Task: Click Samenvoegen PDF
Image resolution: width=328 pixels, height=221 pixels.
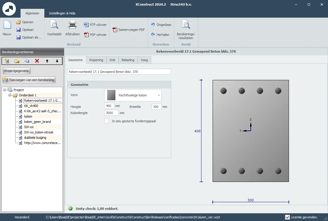Action: tap(129, 30)
